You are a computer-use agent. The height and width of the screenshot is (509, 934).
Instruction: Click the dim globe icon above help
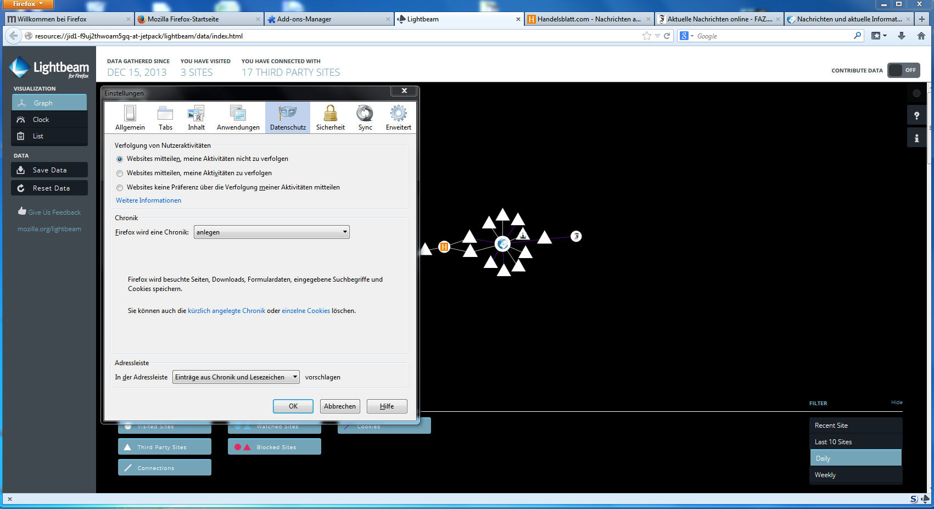click(916, 93)
